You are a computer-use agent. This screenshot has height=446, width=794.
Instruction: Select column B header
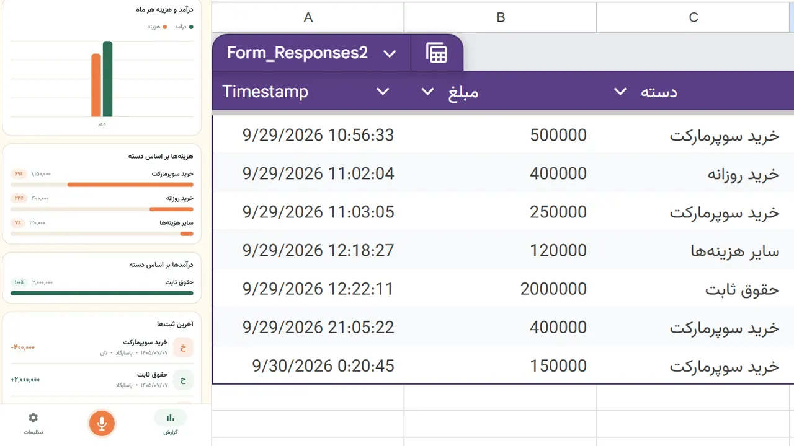coord(501,17)
